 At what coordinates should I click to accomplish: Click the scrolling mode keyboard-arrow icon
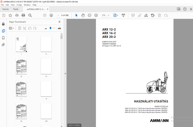pyautogui.click(x=123, y=15)
